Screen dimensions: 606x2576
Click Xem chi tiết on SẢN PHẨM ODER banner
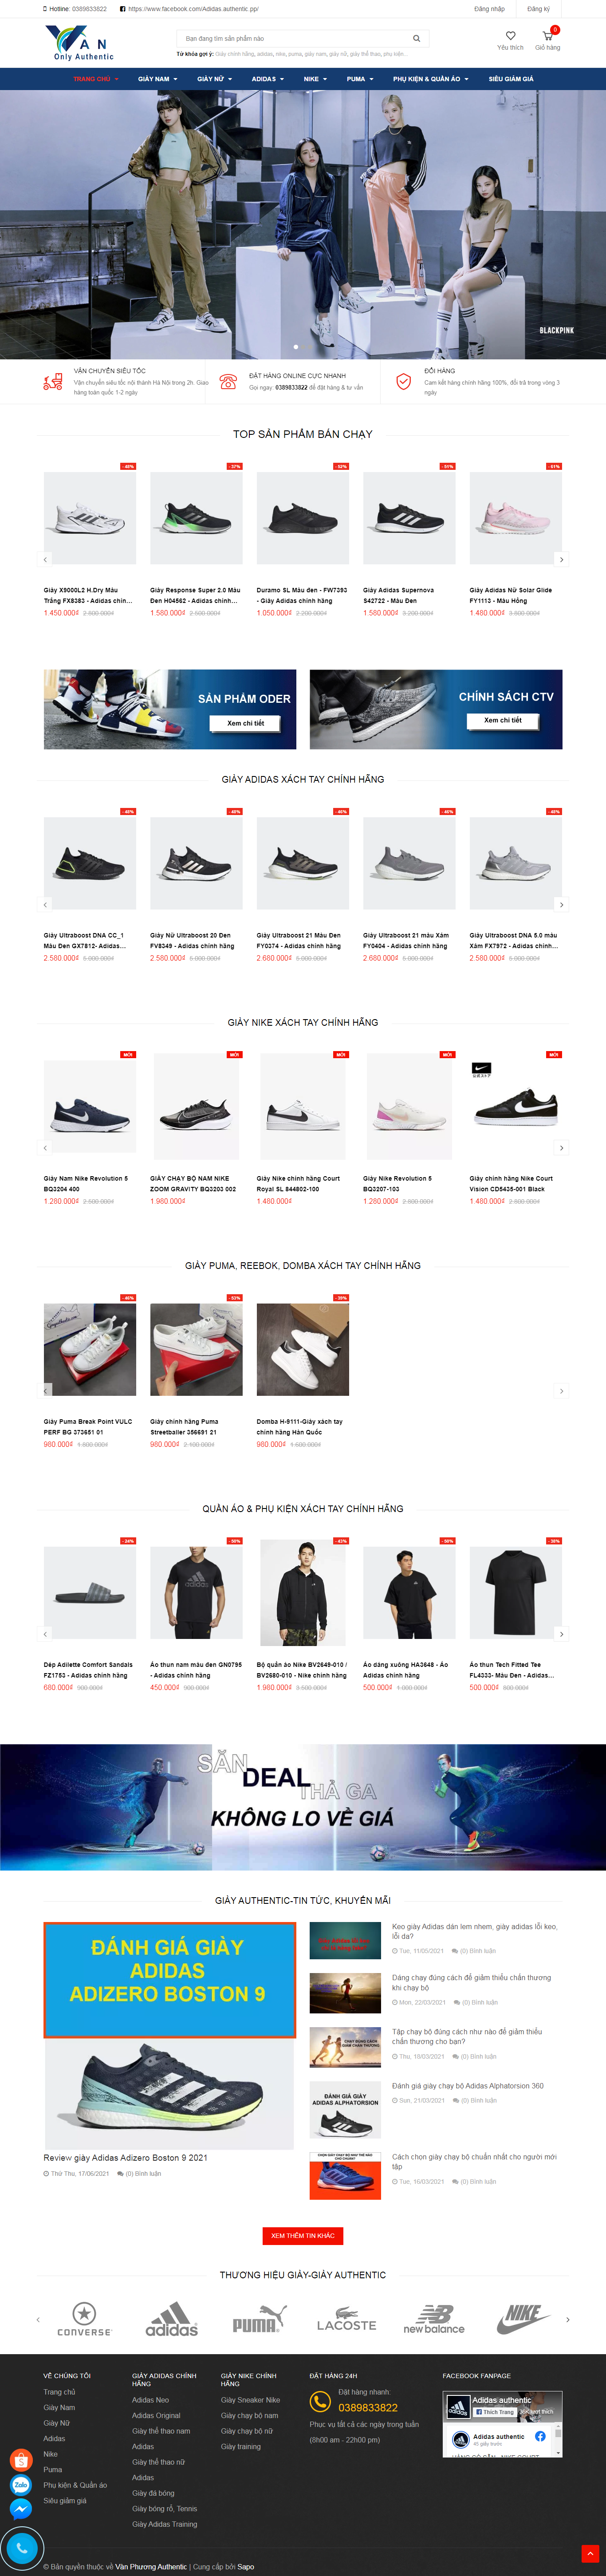(246, 723)
